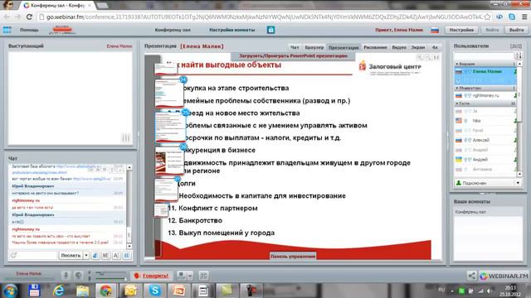Click the Войти button
The width and height of the screenshot is (531, 298).
coord(492,30)
